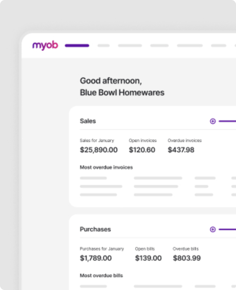Click the circular plus icon in the Sales panel

[x=213, y=121]
